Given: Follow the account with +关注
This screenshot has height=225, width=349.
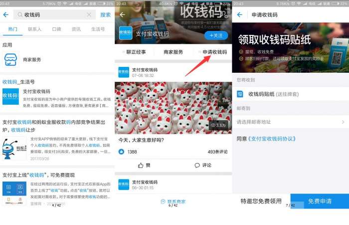Looking at the screenshot, I should (x=216, y=35).
